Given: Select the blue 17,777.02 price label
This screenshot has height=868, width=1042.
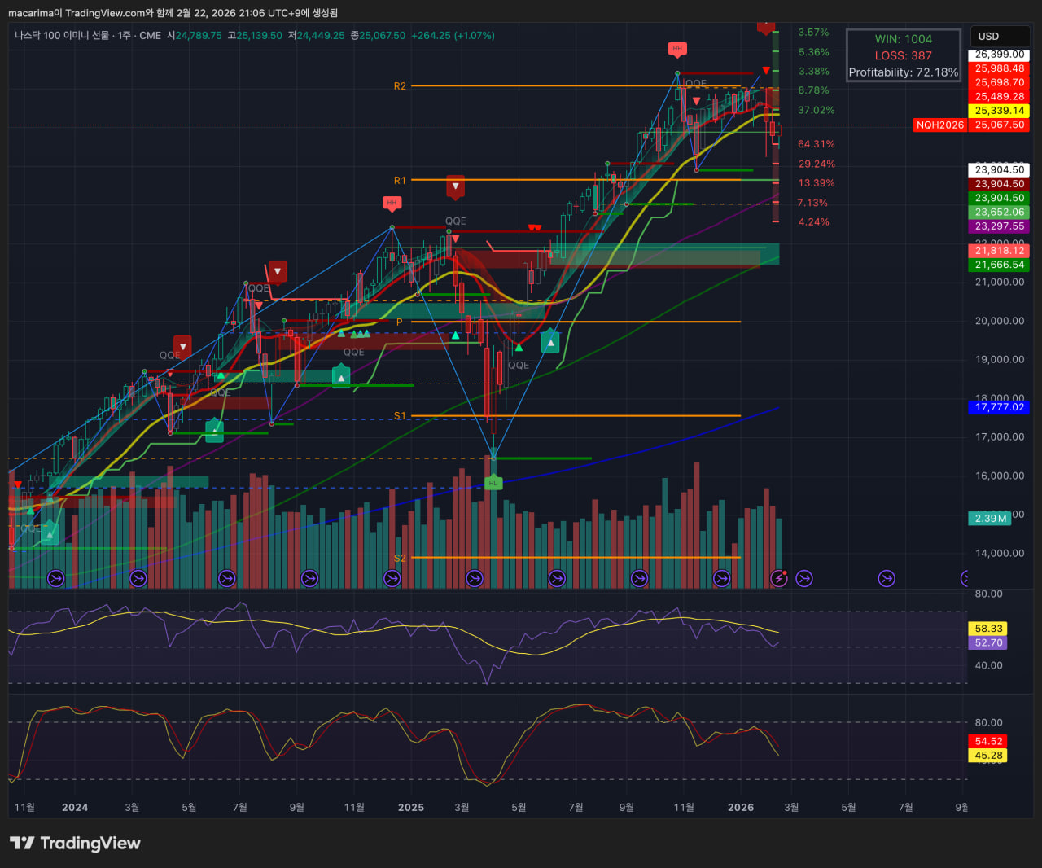Looking at the screenshot, I should (999, 407).
